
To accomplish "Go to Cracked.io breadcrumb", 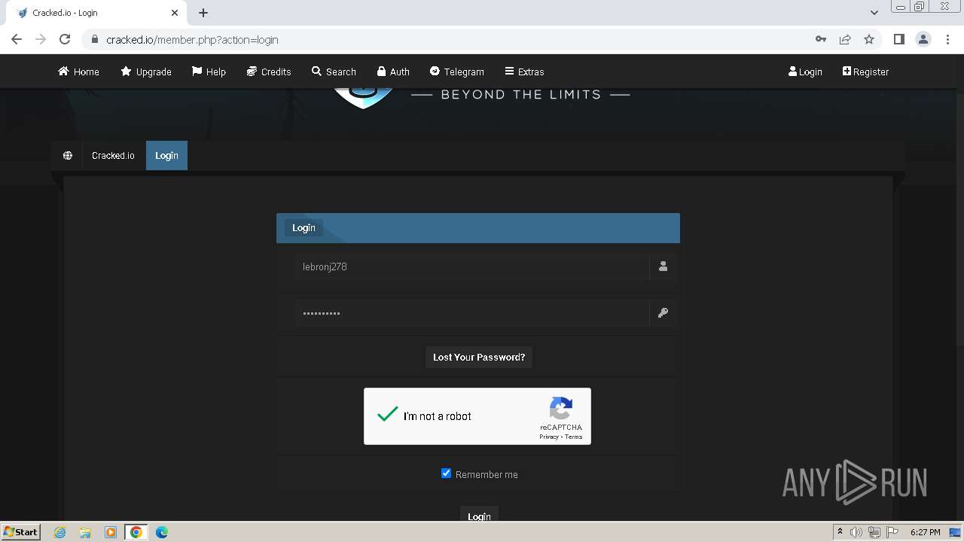I will (113, 155).
